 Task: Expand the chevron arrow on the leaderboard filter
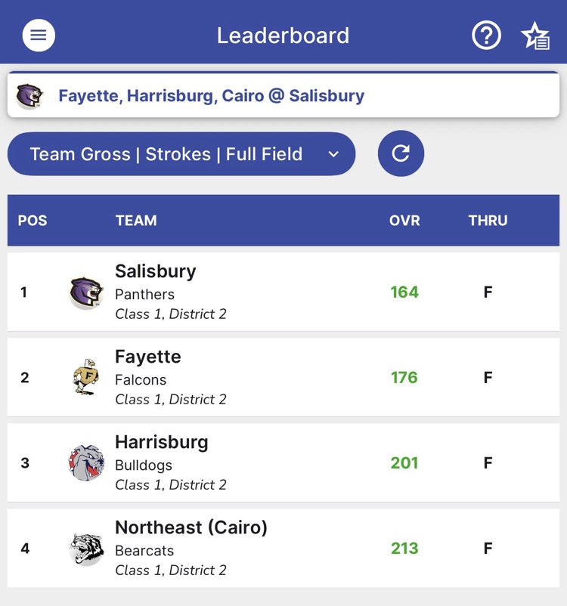(333, 154)
